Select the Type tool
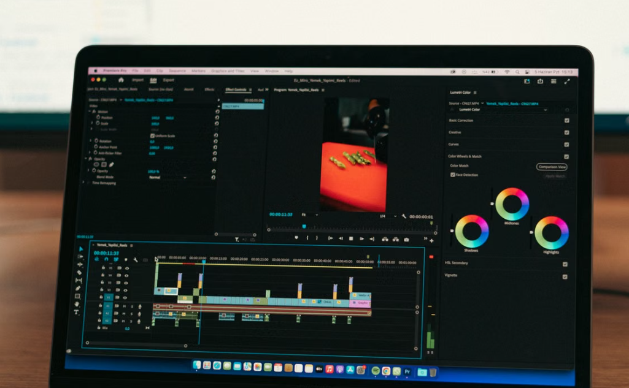The image size is (629, 388). point(76,312)
